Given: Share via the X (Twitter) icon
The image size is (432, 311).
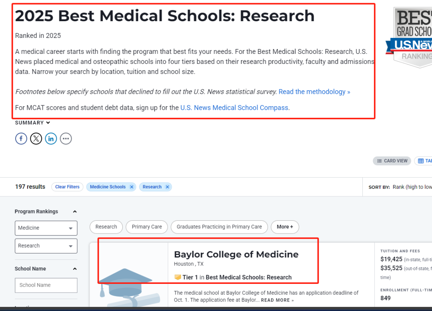Looking at the screenshot, I should 36,139.
